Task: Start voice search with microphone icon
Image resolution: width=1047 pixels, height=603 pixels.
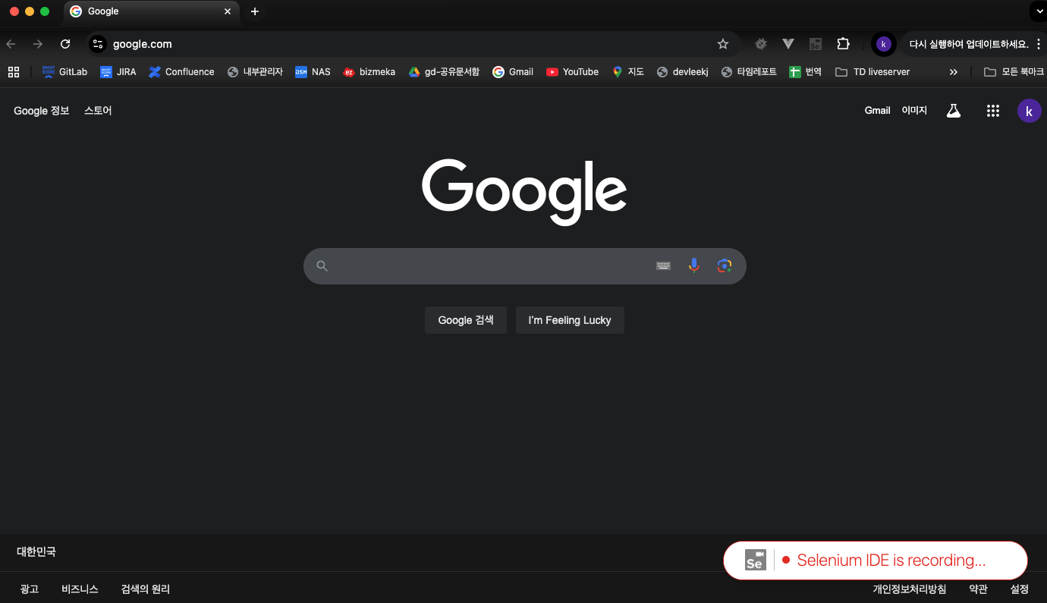Action: [x=693, y=265]
